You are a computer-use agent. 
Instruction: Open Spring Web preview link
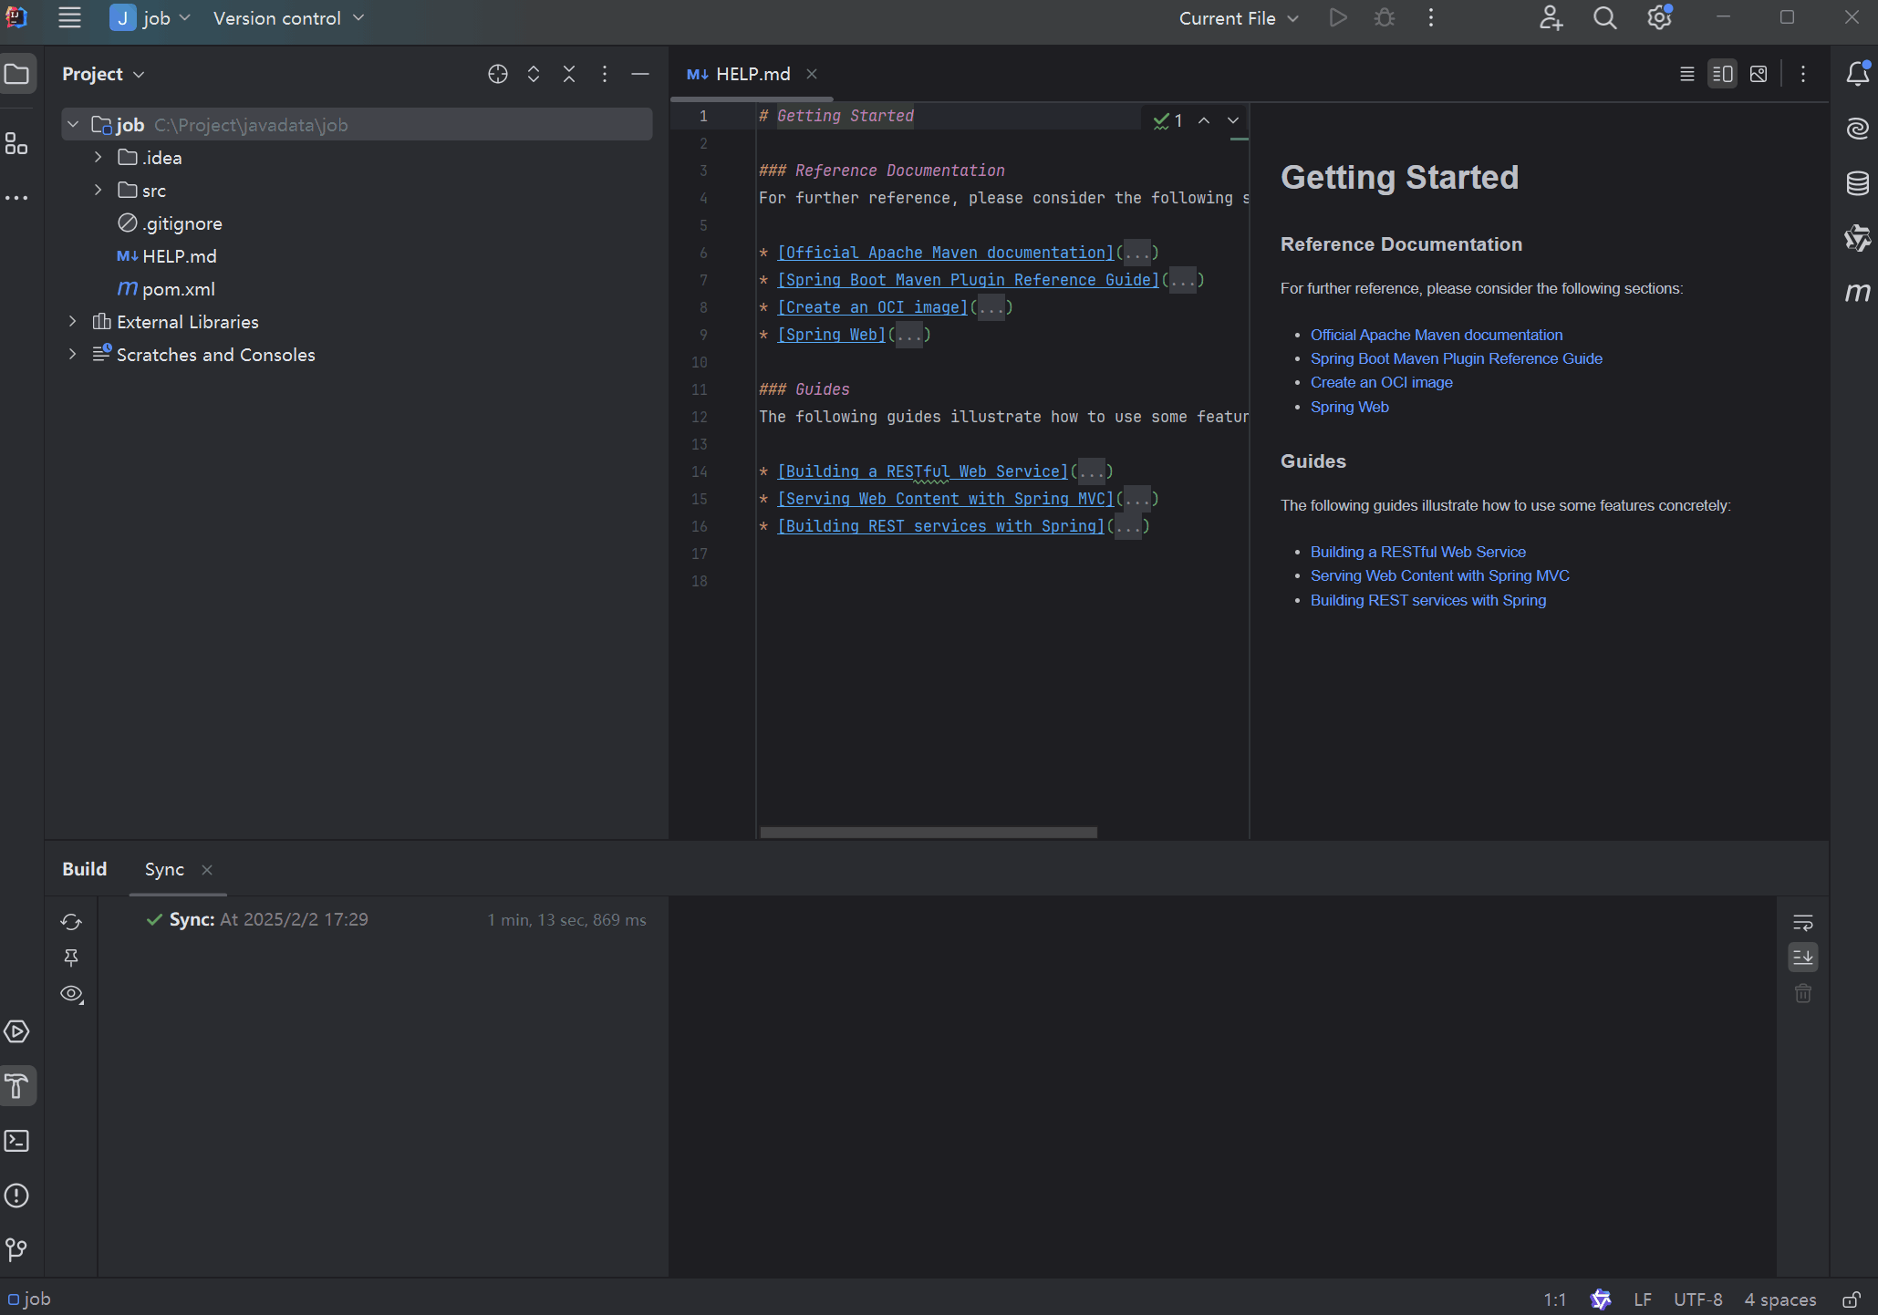(1349, 407)
